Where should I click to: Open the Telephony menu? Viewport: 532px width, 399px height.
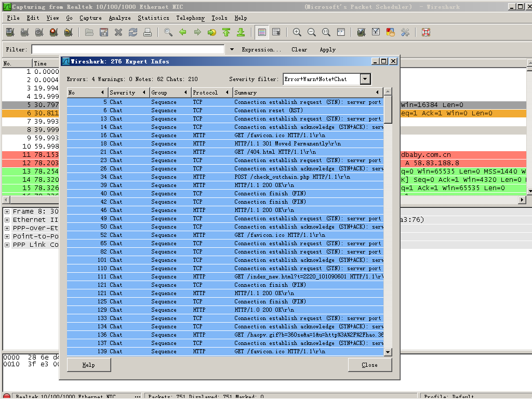pos(190,18)
